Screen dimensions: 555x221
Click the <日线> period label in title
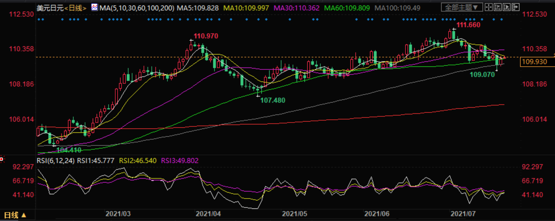pyautogui.click(x=76, y=8)
